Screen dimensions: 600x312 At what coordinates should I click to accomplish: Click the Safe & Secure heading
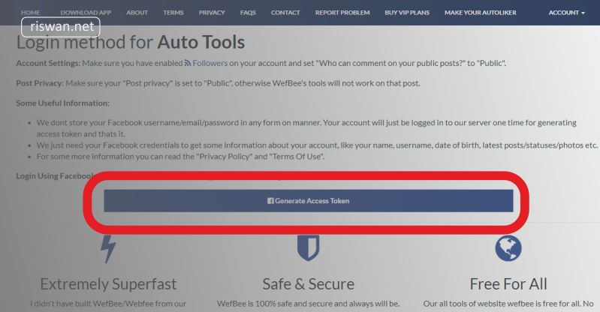[x=309, y=284]
